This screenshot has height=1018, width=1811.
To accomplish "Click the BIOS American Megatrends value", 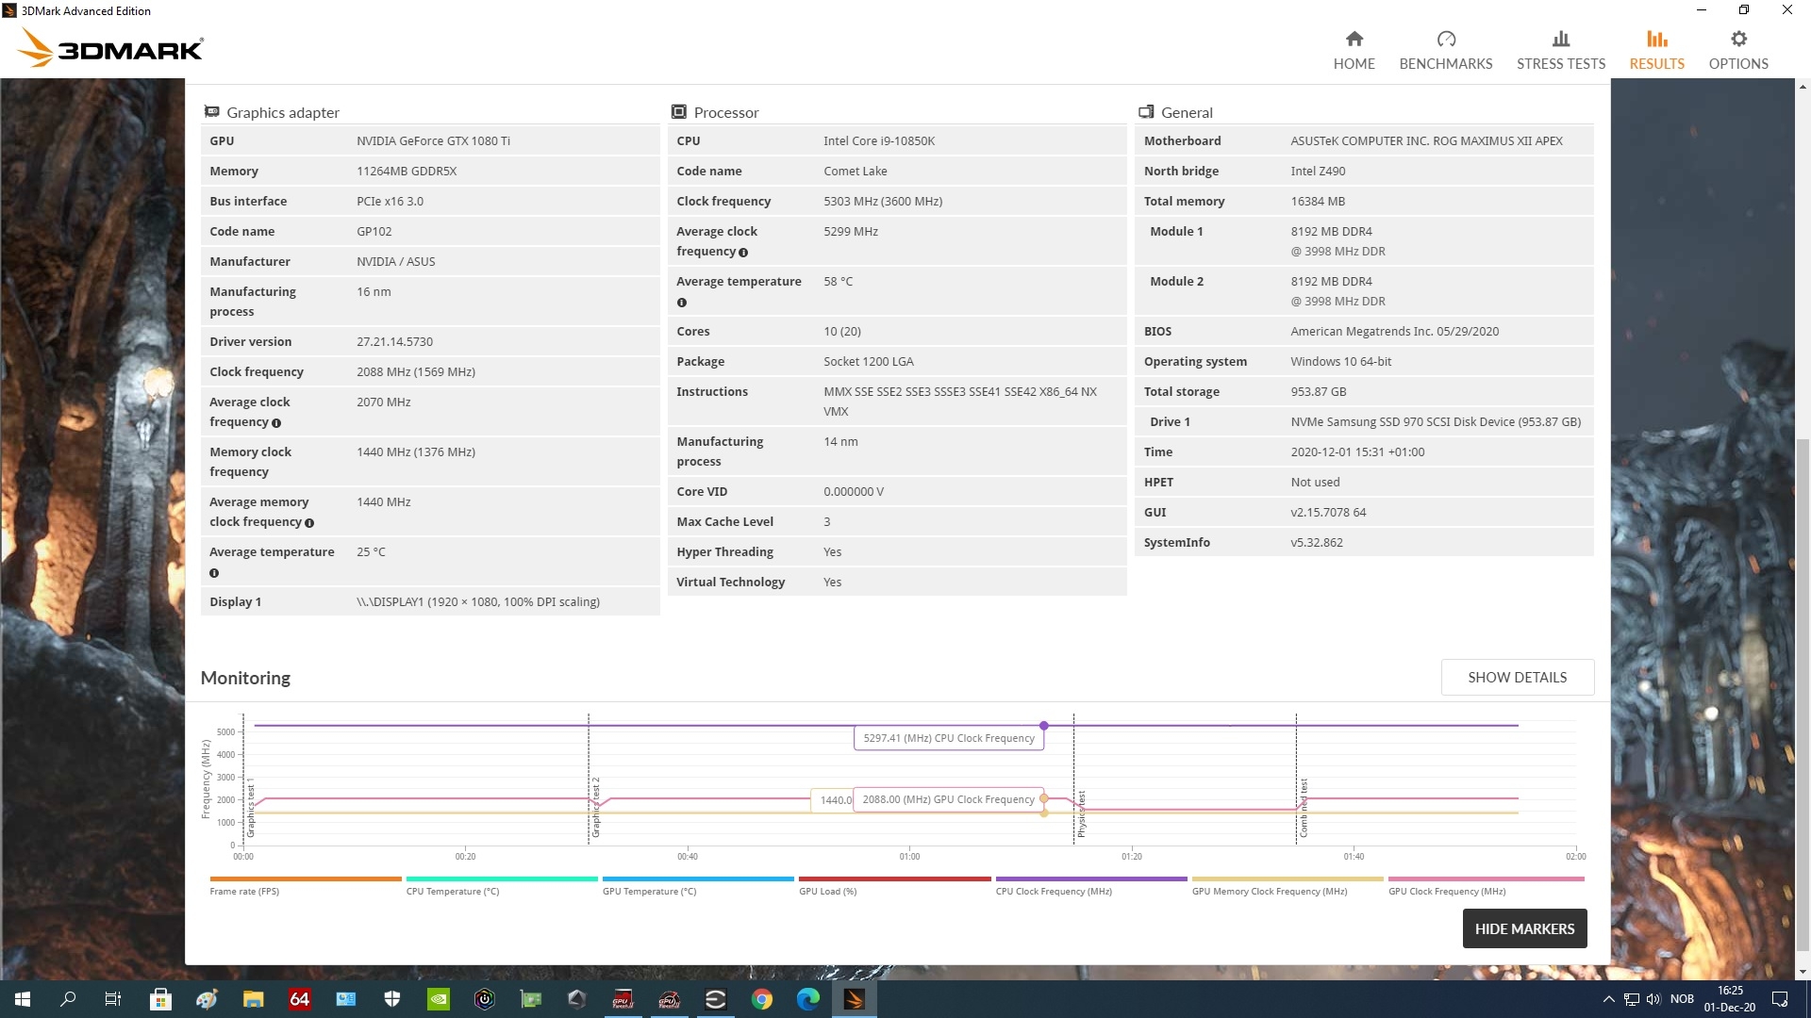I will pyautogui.click(x=1394, y=332).
